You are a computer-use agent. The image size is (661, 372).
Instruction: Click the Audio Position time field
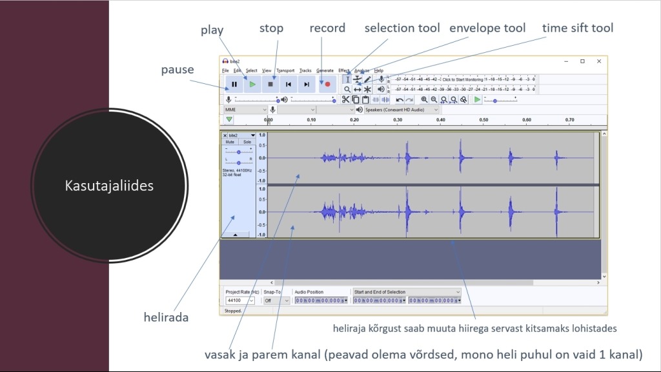tap(321, 300)
